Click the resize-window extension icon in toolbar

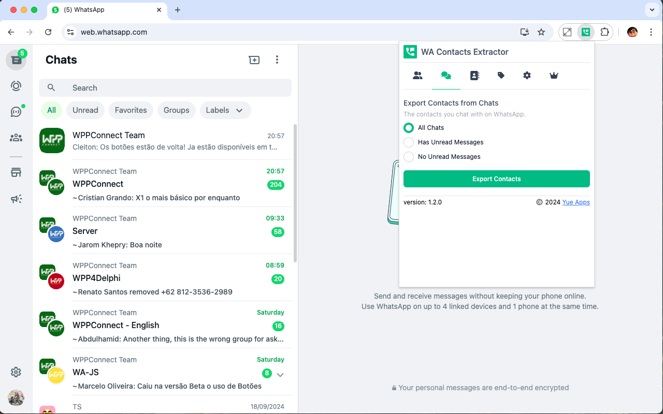(x=567, y=32)
